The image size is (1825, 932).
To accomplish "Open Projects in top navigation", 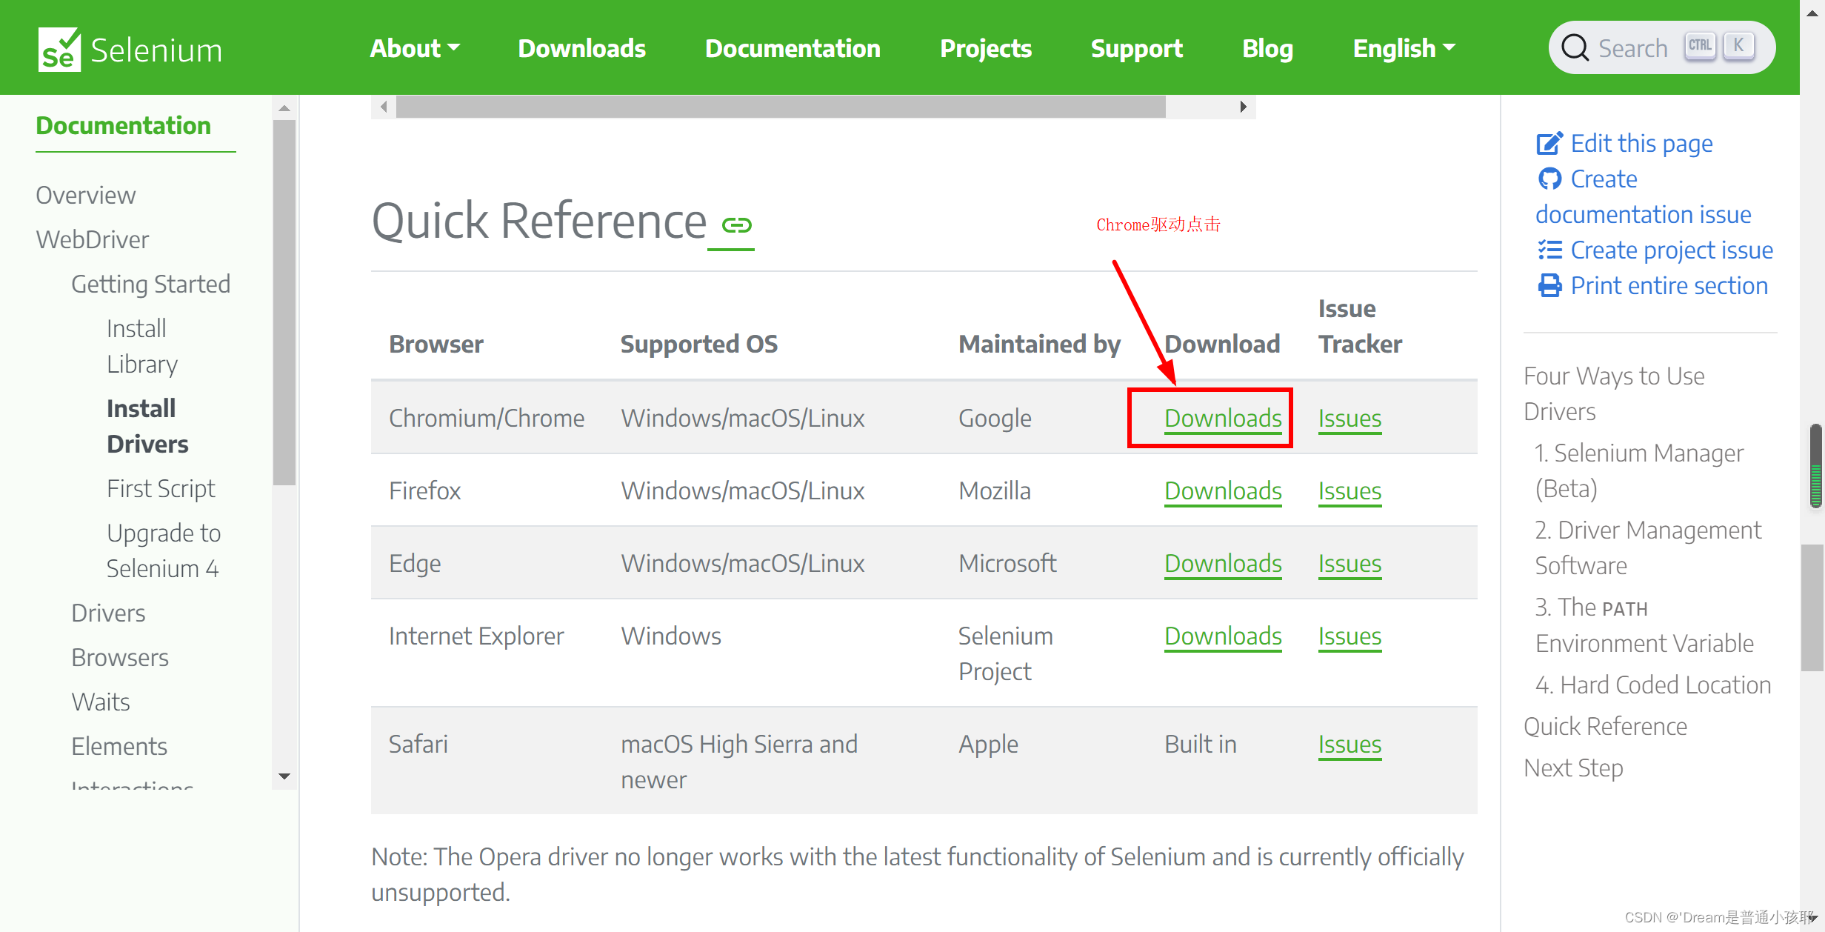I will click(x=985, y=48).
